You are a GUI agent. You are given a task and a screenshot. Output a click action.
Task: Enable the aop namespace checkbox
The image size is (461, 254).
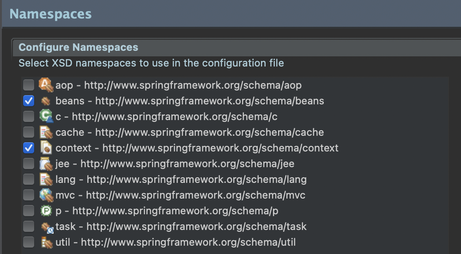click(x=29, y=85)
